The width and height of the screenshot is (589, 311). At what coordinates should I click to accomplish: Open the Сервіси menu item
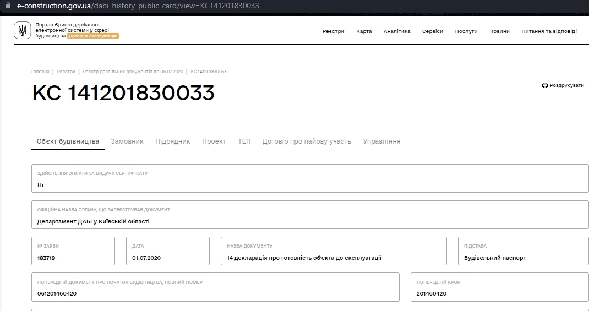click(x=432, y=31)
